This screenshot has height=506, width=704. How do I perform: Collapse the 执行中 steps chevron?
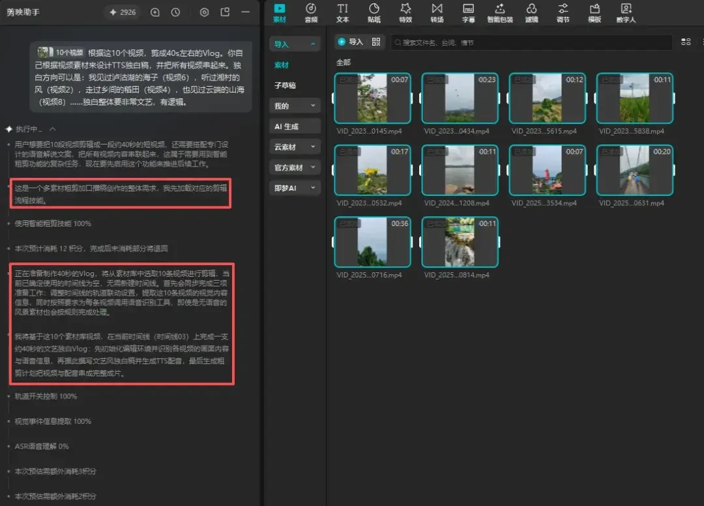pyautogui.click(x=53, y=129)
